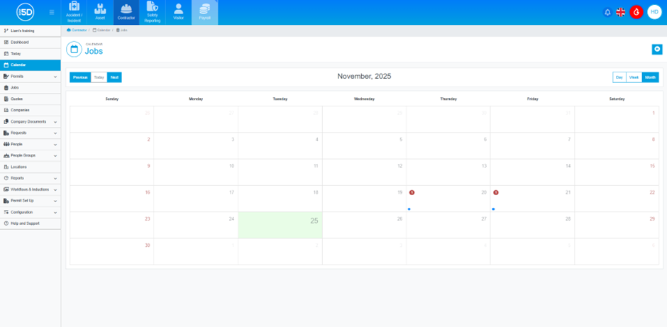The image size is (667, 327).
Task: Open Dashboard from the sidebar
Action: (20, 42)
